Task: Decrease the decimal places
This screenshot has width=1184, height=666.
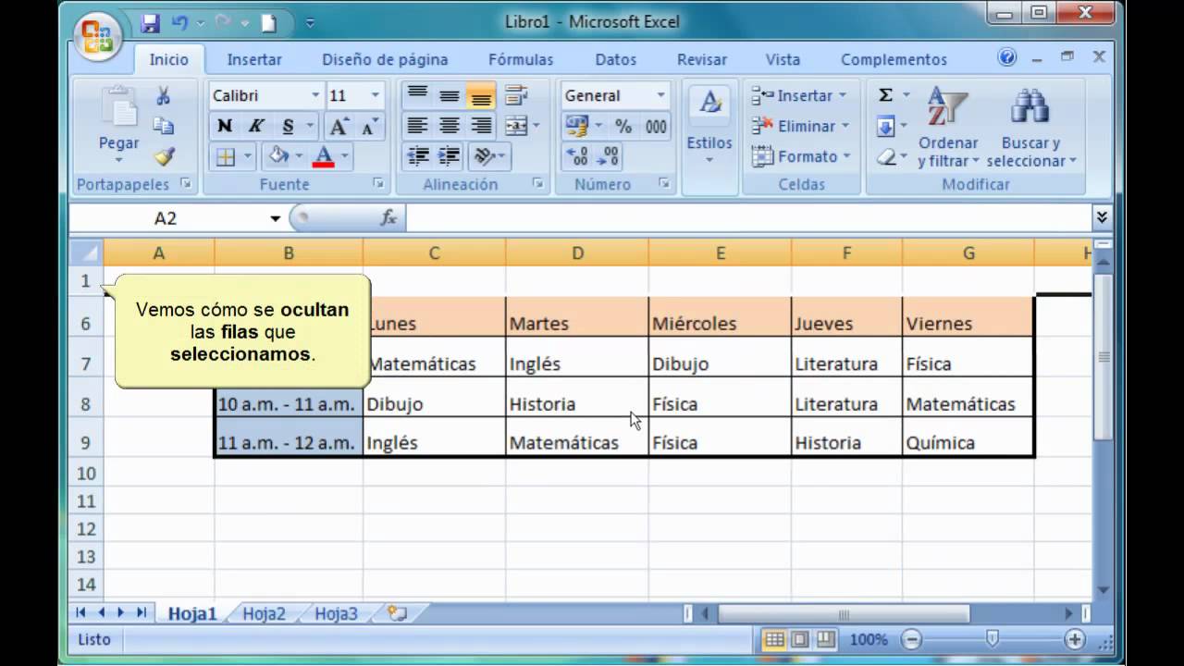Action: [x=608, y=156]
